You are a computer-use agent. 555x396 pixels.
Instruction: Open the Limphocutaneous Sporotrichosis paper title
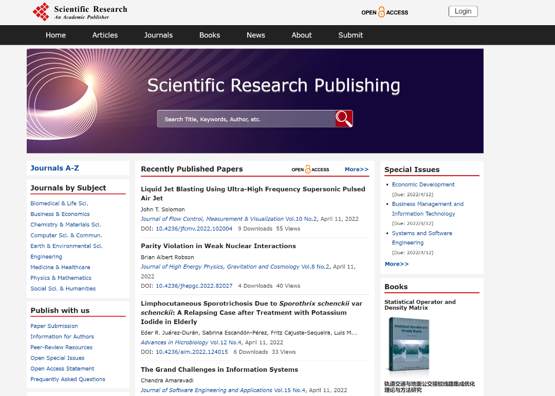pyautogui.click(x=251, y=312)
